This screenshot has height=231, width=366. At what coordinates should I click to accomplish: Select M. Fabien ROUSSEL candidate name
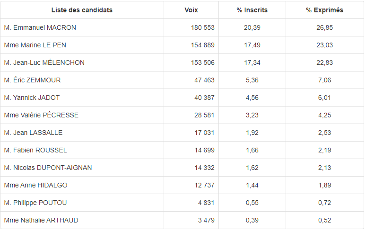[35, 150]
